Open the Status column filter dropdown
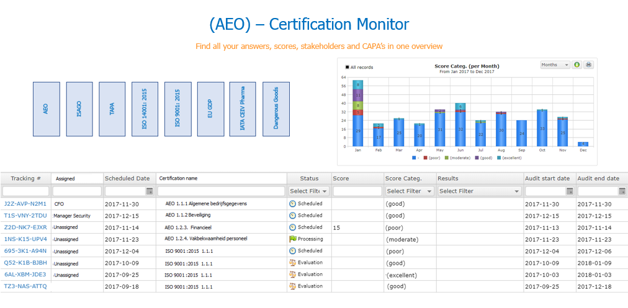 point(309,191)
